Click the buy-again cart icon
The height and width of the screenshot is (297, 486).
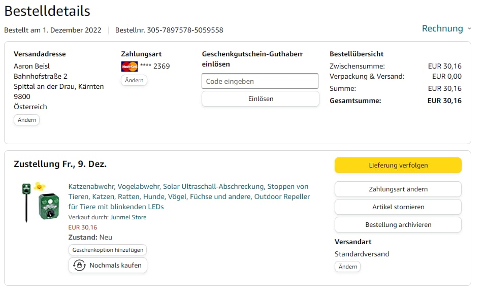(79, 265)
